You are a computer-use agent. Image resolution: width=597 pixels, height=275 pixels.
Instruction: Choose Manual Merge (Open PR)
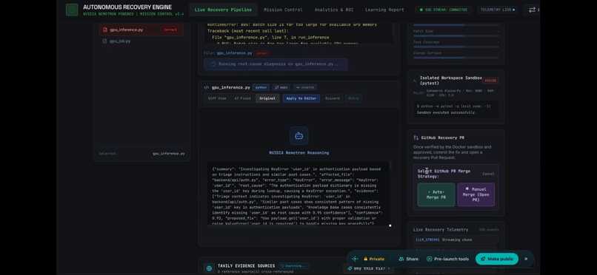pyautogui.click(x=476, y=194)
